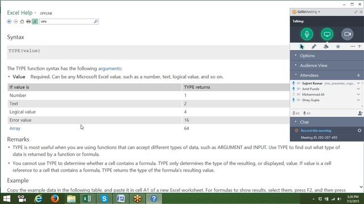
Task: Launch Firefox from taskbar
Action: 55,199
